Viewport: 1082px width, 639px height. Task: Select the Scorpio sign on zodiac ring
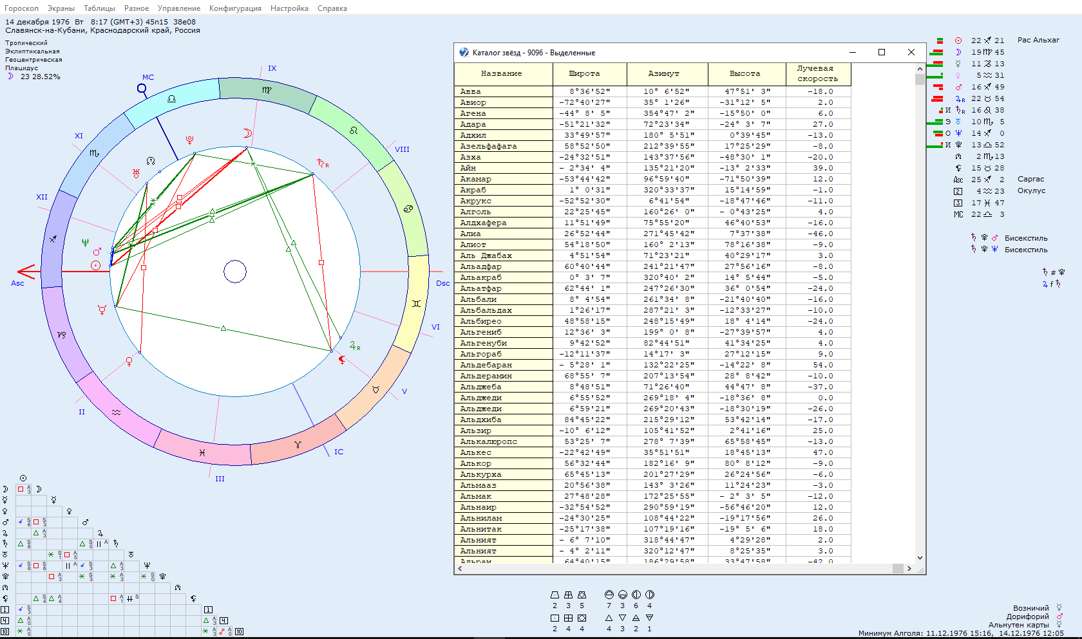(x=94, y=153)
